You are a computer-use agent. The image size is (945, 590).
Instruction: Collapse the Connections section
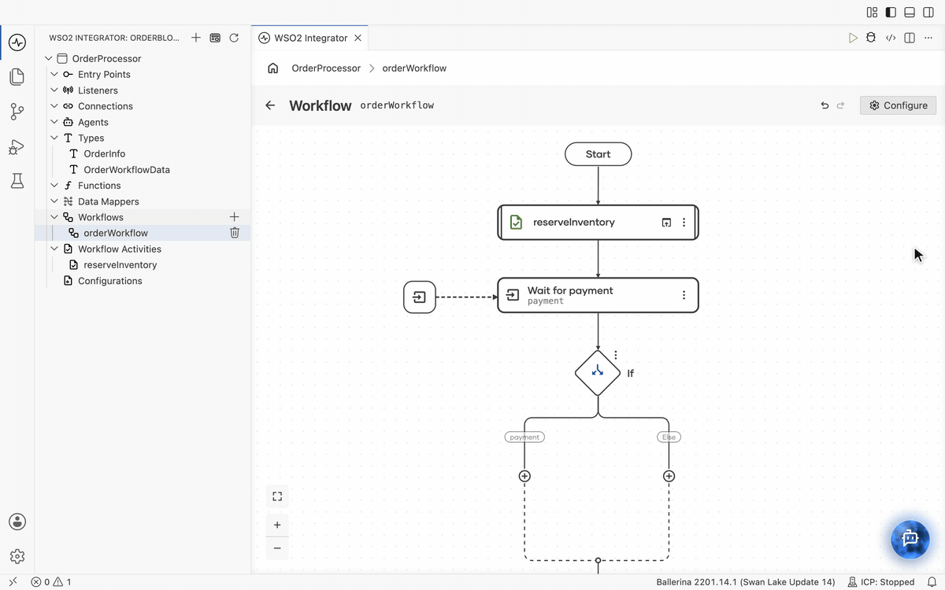coord(54,106)
